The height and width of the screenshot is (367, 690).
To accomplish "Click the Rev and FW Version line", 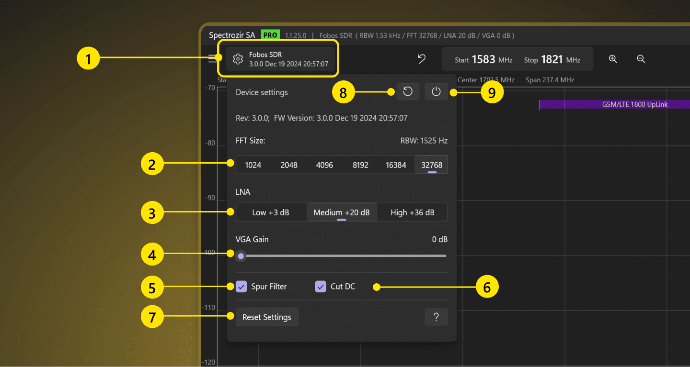I will pos(322,118).
